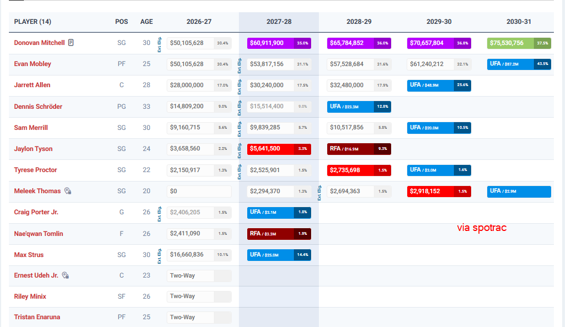Screen dimensions: 565x327
Task: Click the Ext Elig marker in Max Strus's row
Action: [159, 256]
